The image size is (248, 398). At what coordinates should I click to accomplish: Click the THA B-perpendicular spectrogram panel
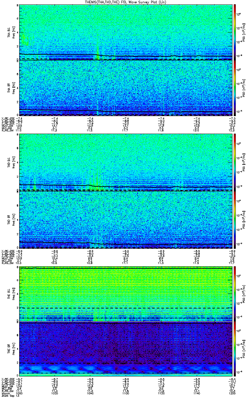(126, 32)
